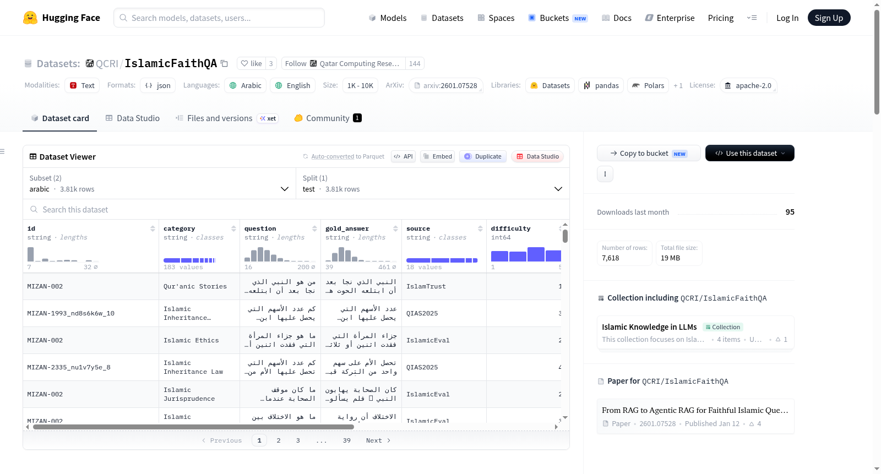Sort the gold_answer column using its arrows
This screenshot has width=881, height=474.
395,228
